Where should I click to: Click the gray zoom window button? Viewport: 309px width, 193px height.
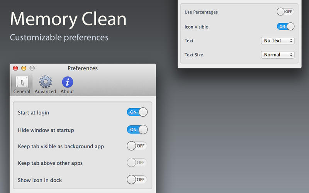32,68
